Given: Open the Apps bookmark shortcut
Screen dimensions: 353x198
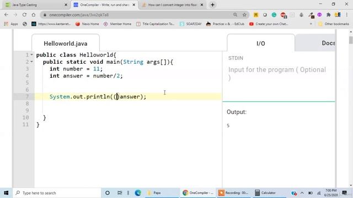Looking at the screenshot, I should pyautogui.click(x=11, y=24).
